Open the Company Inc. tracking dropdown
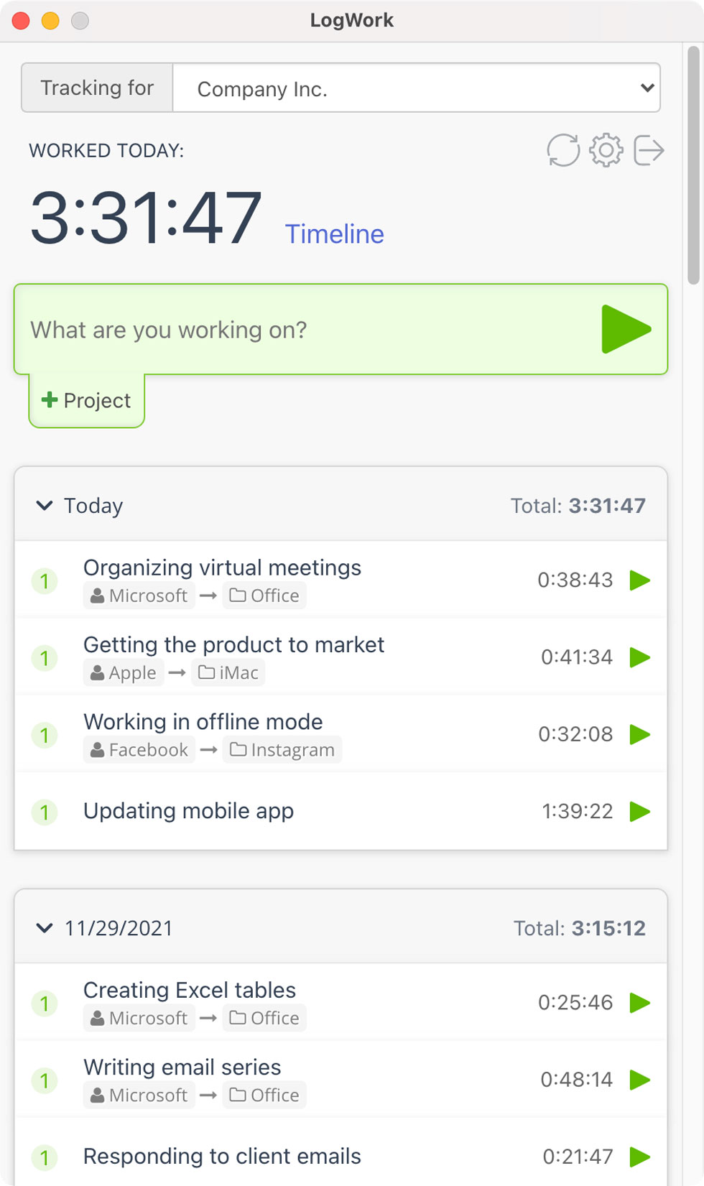Viewport: 704px width, 1186px height. coord(416,88)
